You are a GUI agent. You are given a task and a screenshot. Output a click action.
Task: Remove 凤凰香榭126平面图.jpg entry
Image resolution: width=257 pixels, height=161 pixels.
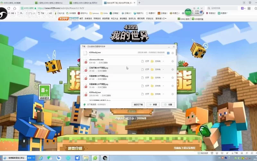[173, 86]
